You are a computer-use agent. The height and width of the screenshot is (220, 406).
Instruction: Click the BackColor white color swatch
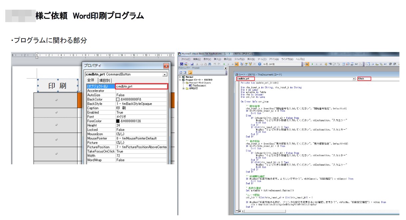click(118, 99)
